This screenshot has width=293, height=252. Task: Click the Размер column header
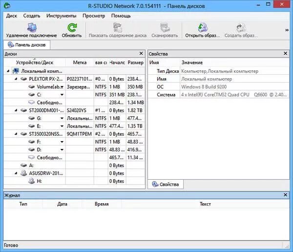pos(135,63)
